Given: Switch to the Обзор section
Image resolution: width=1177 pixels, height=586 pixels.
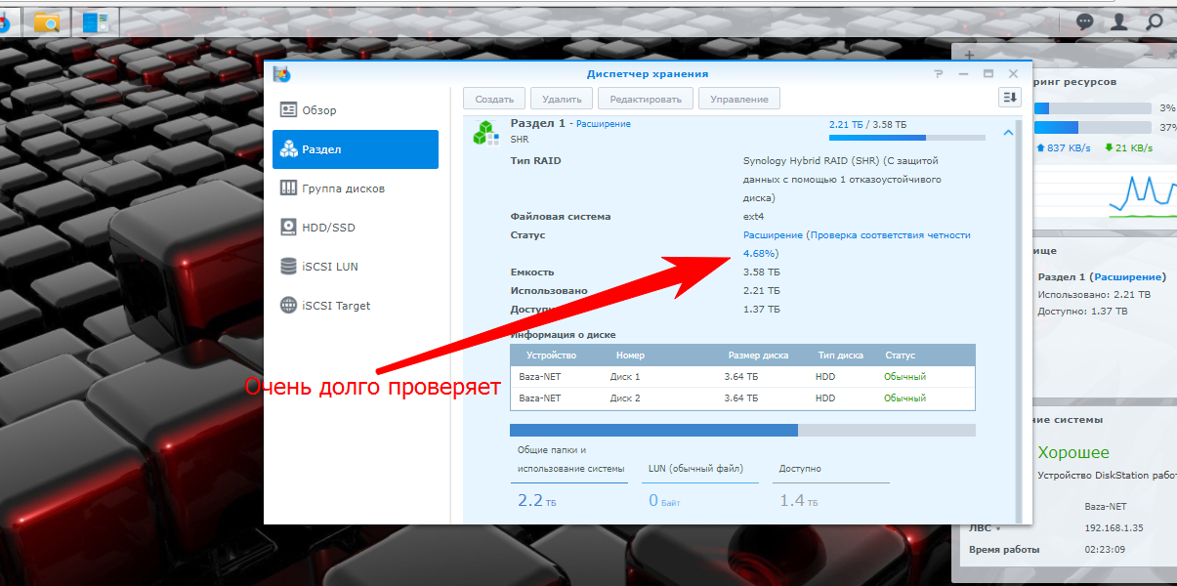Looking at the screenshot, I should point(356,110).
